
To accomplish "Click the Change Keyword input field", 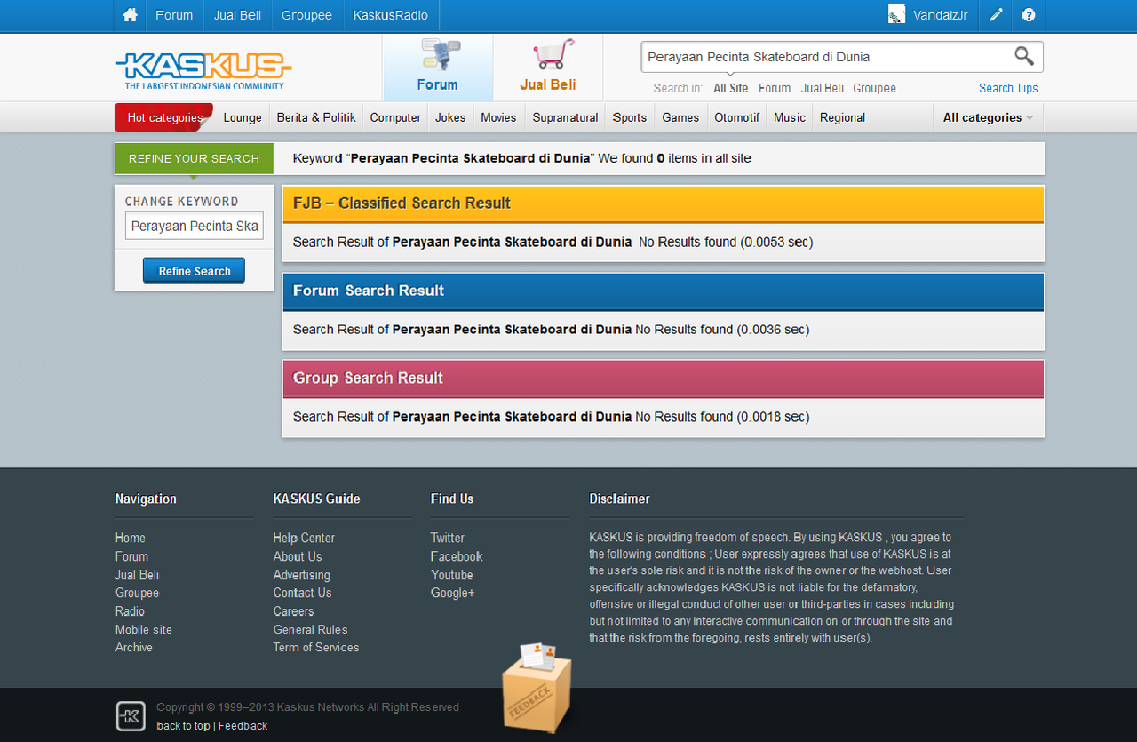I will click(195, 226).
